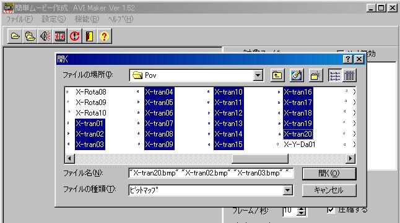Increase the frames per second spinner
This screenshot has width=400, height=223.
[x=302, y=209]
